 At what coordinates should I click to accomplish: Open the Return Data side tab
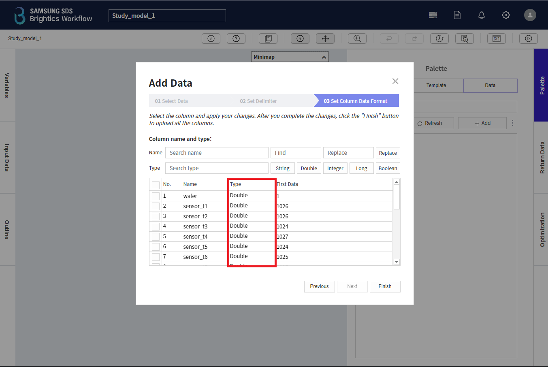[541, 157]
